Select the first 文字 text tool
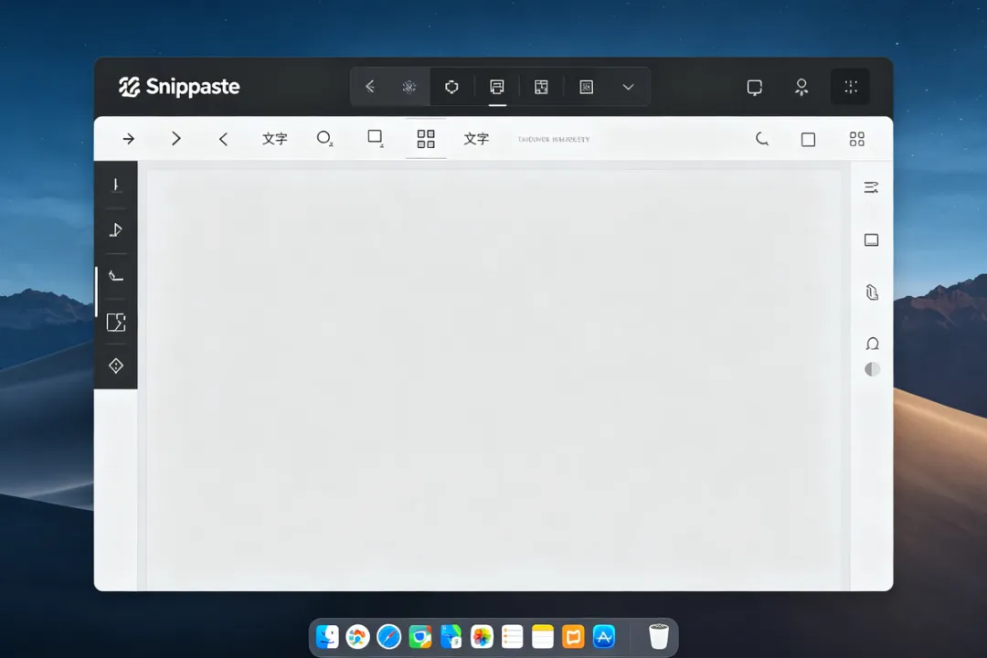987x658 pixels. pos(274,139)
